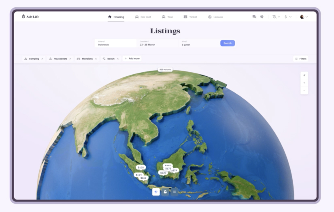Click the Search button
The image size is (334, 212).
click(x=228, y=43)
